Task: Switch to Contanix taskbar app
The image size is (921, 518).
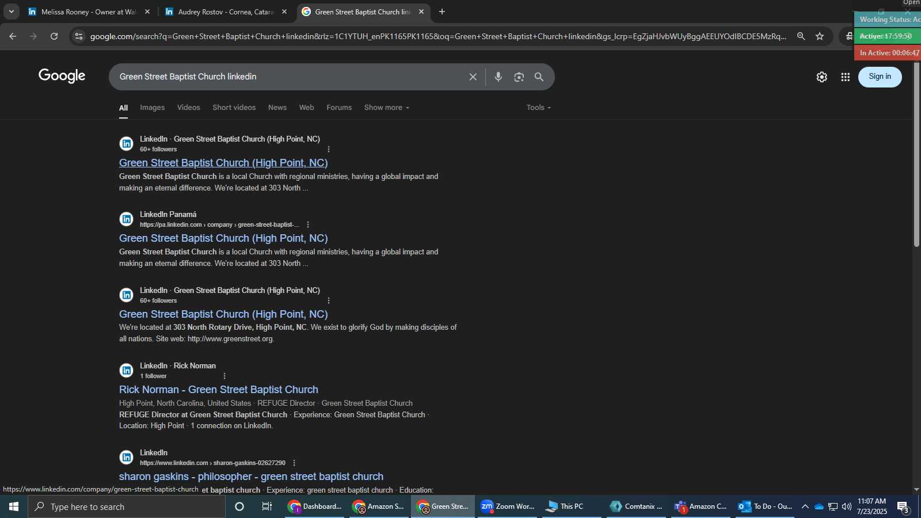Action: tap(636, 506)
